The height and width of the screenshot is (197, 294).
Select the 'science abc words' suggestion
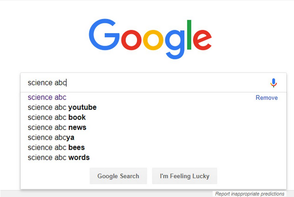coord(59,157)
